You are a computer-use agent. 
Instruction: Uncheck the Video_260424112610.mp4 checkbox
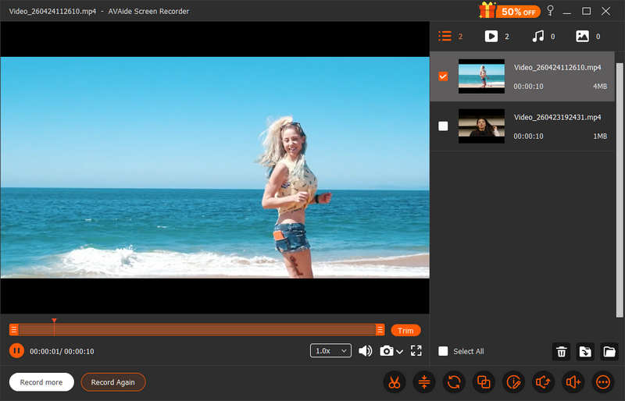tap(443, 76)
